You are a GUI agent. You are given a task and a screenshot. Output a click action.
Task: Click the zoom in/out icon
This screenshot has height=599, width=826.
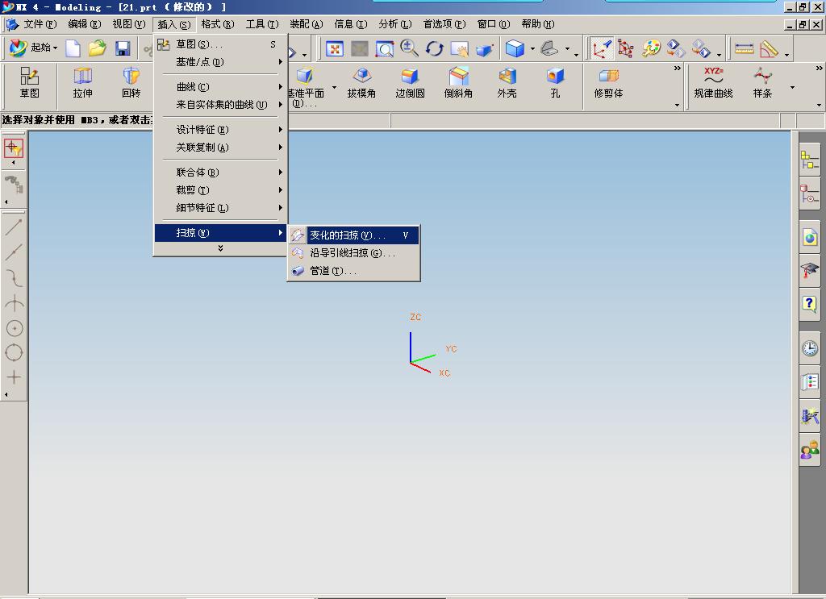click(x=409, y=48)
